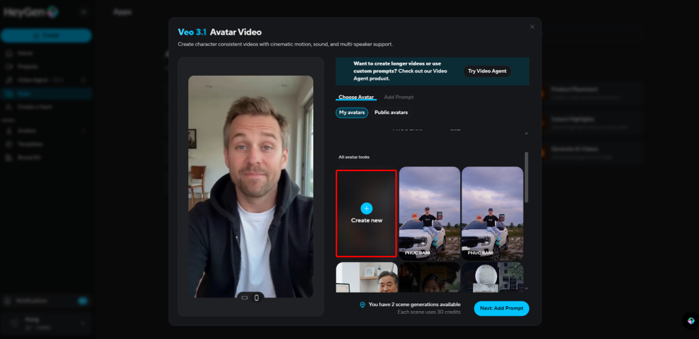Switch to the Add Prompt tab
This screenshot has height=339, width=699.
[x=399, y=98]
